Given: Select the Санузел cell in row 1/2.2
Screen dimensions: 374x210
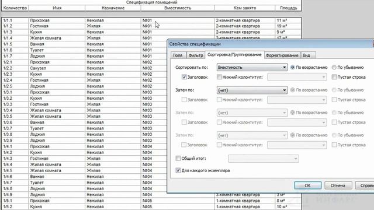Looking at the screenshot, I should point(57,68).
